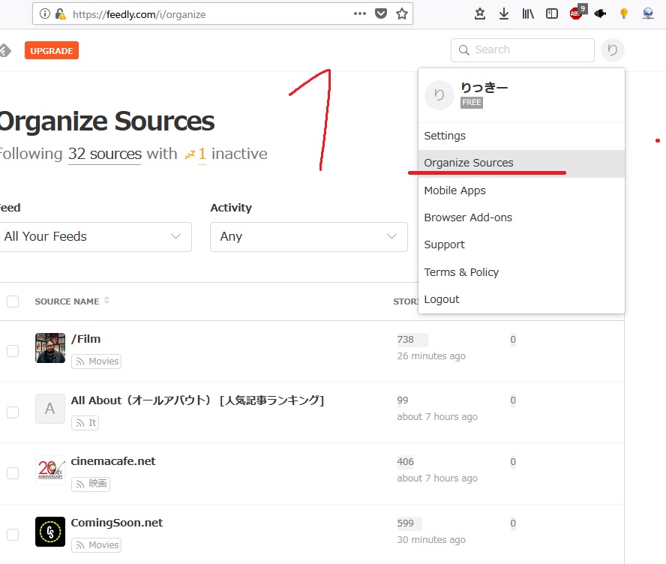666x564 pixels.
Task: Click the Movies tag under ComingSoon.net
Action: pyautogui.click(x=97, y=545)
